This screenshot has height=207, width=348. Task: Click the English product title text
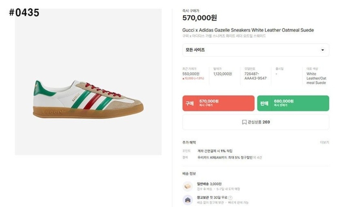(x=248, y=30)
